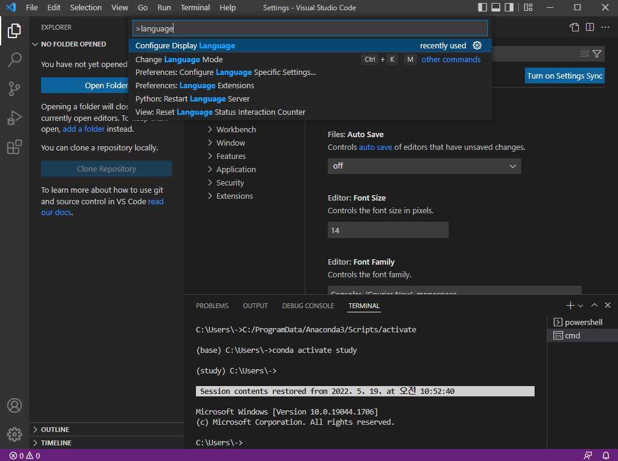Click the feedback icon in status bar
The image size is (618, 461).
pos(588,456)
